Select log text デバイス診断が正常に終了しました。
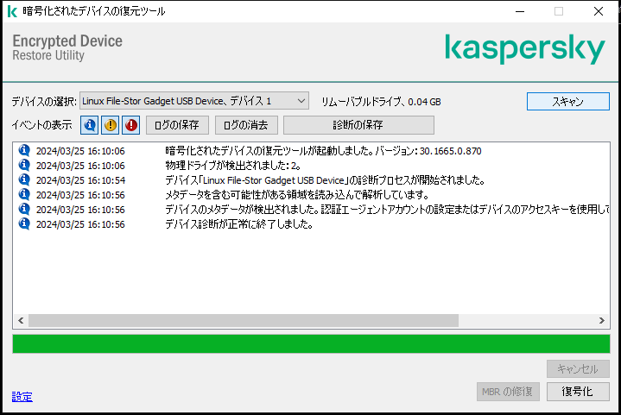The height and width of the screenshot is (415, 621). point(239,224)
